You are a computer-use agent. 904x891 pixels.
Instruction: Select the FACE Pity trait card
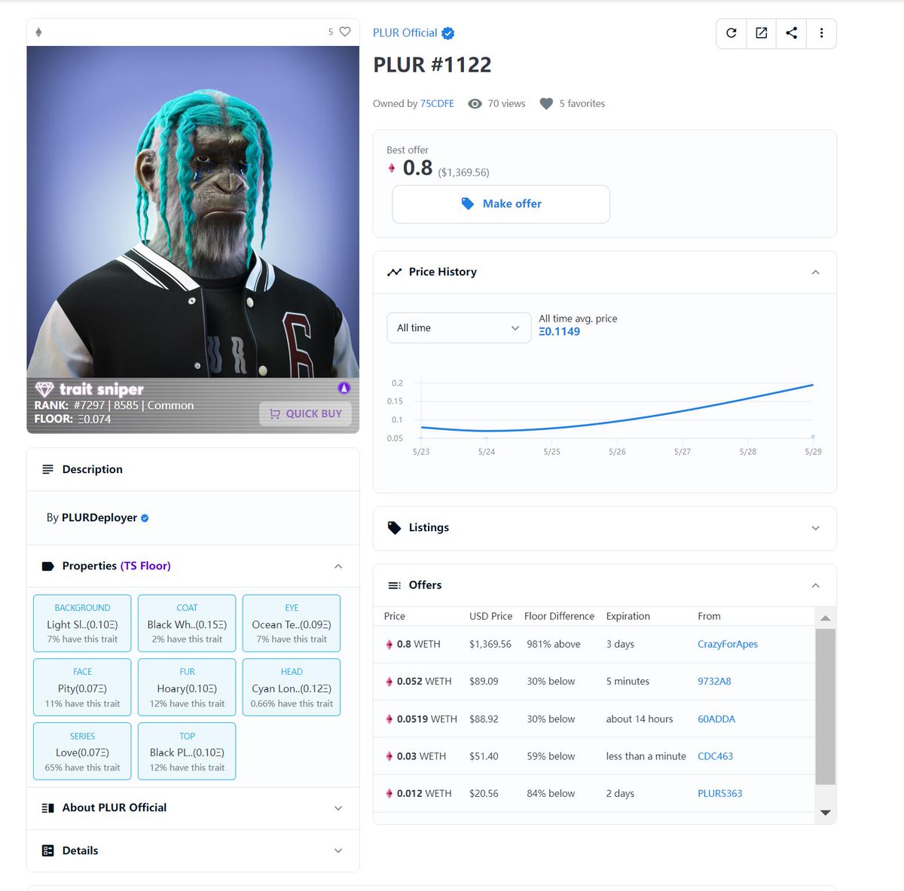point(82,688)
